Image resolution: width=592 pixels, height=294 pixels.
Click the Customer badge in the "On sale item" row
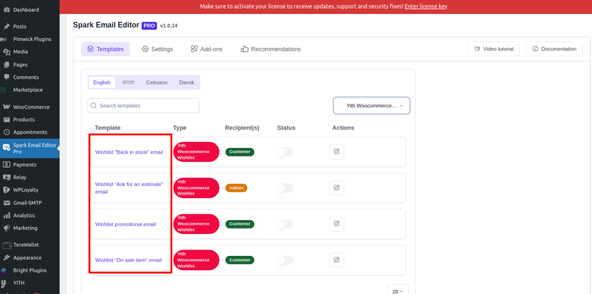pyautogui.click(x=240, y=260)
